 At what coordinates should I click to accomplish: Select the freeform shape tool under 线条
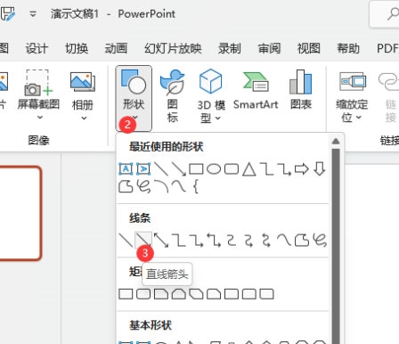coord(302,241)
